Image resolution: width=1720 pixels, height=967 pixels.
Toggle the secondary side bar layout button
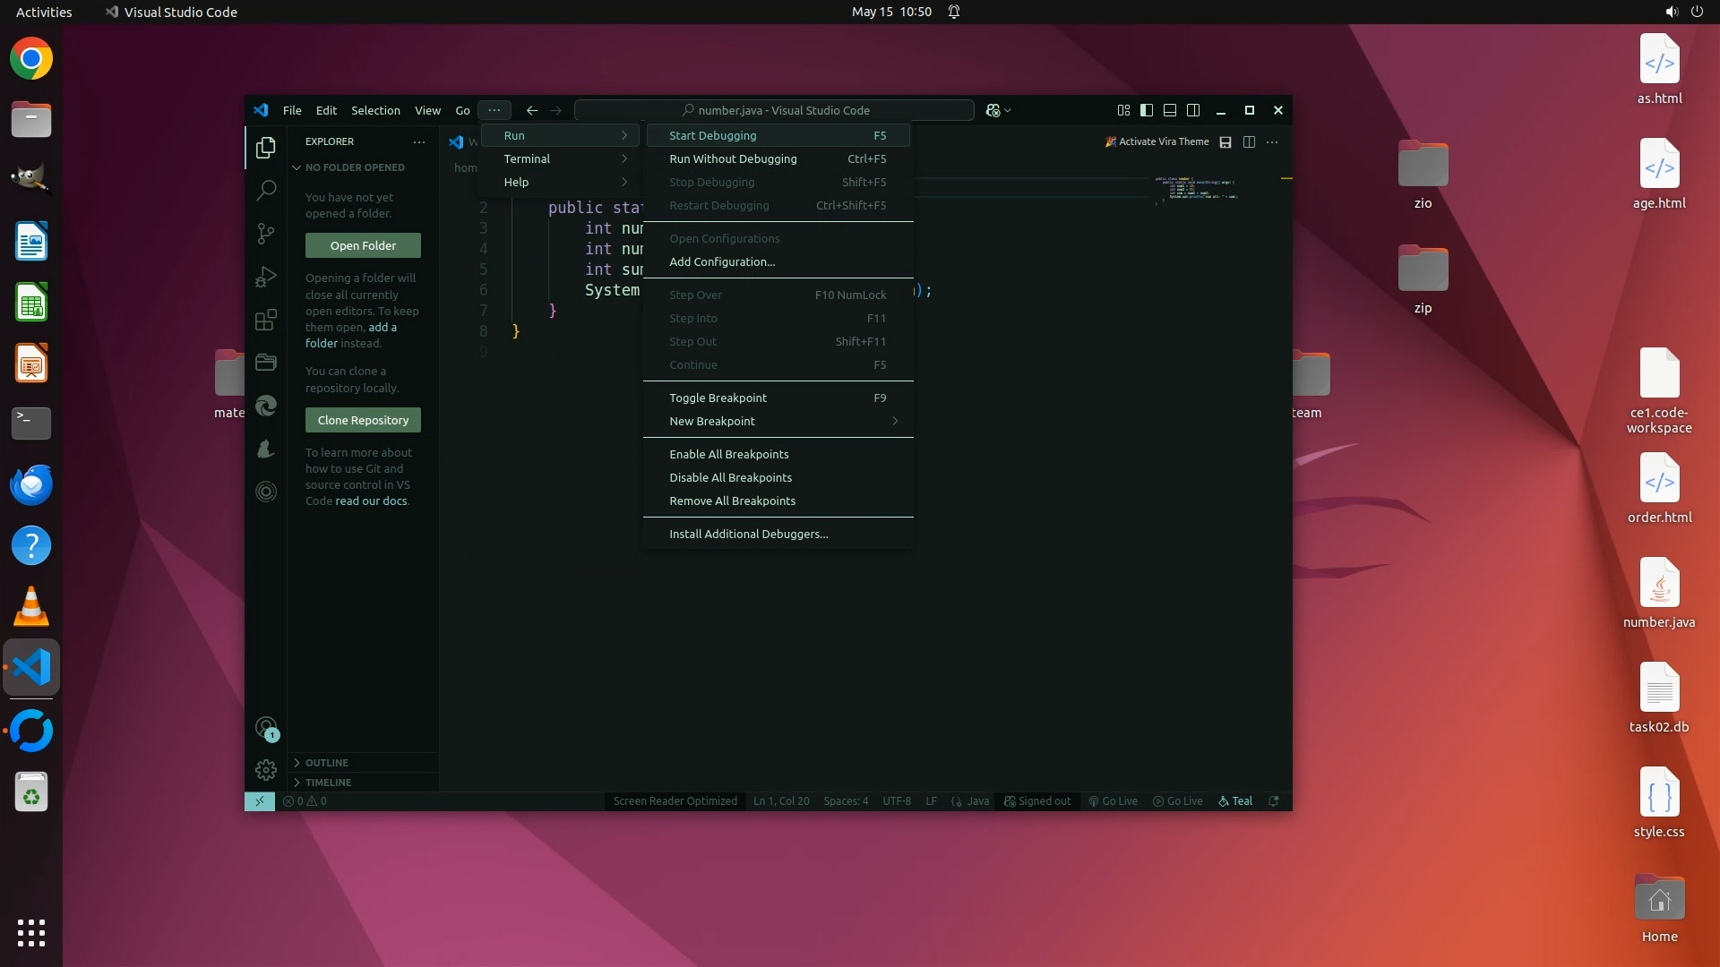[1193, 110]
